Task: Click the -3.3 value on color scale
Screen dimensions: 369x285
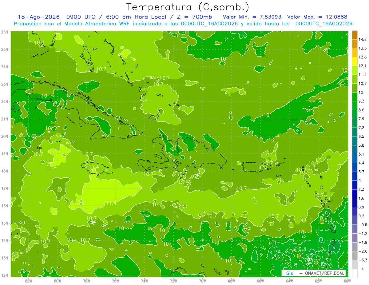Action: click(x=363, y=260)
